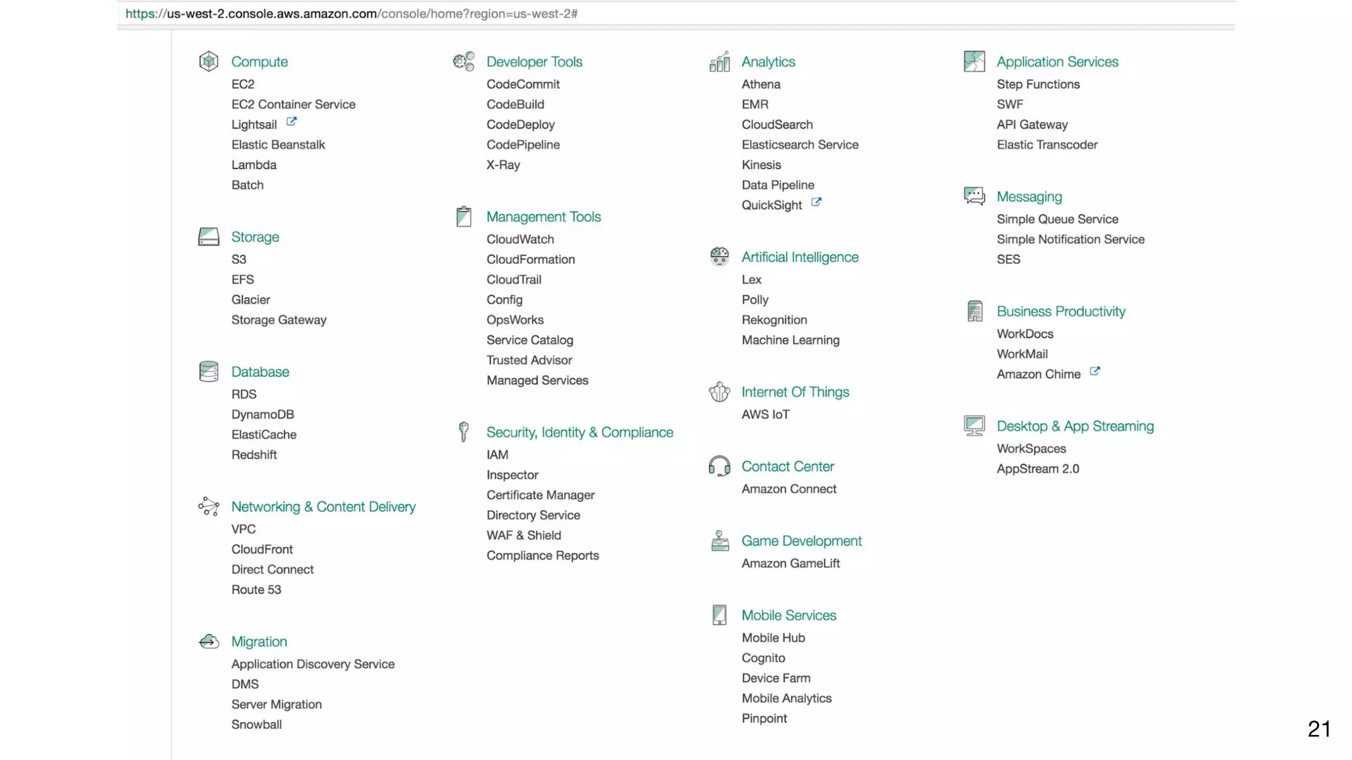Click the Analytics bar chart icon
This screenshot has height=760, width=1352.
click(x=719, y=61)
